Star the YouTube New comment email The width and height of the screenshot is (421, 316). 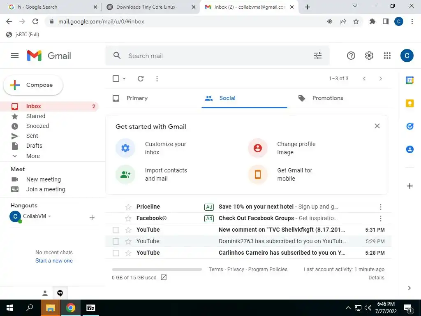point(128,230)
